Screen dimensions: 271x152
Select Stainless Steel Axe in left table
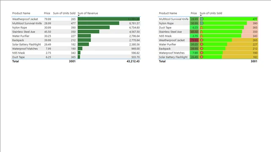[x=24, y=32]
